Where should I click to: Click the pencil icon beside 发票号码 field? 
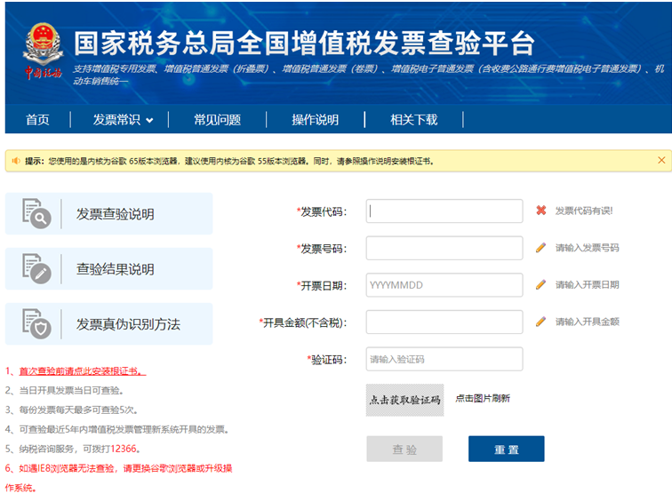(x=540, y=248)
